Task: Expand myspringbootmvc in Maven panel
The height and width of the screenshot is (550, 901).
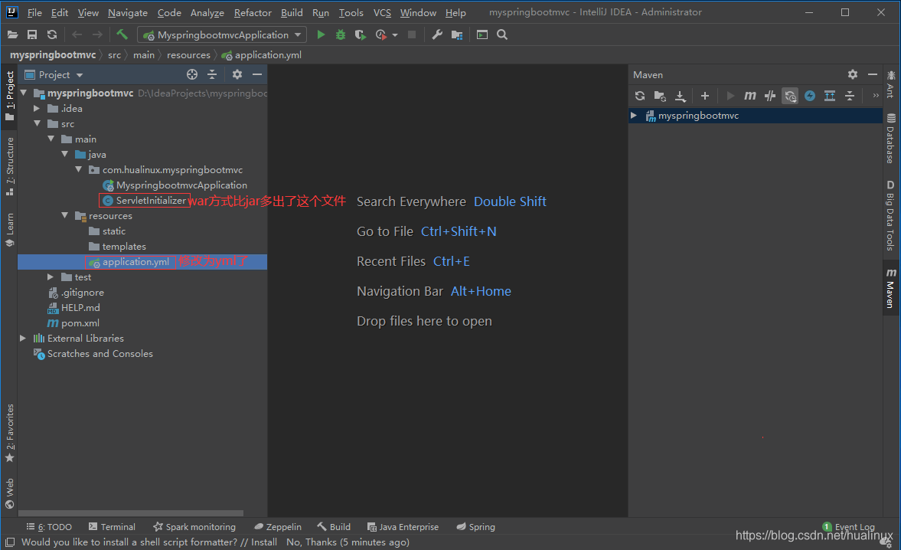Action: pos(634,116)
